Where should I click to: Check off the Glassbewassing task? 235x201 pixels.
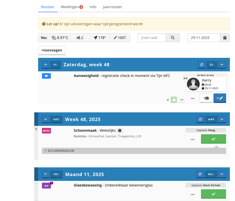click(x=213, y=194)
